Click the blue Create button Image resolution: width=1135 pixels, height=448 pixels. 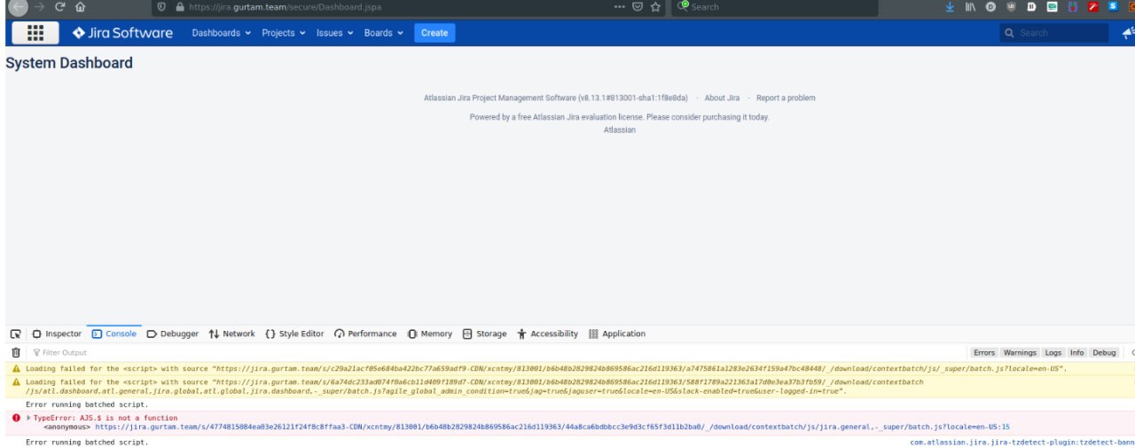click(434, 33)
